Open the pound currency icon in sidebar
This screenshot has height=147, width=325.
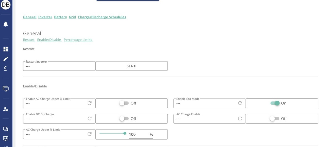[x=6, y=68]
